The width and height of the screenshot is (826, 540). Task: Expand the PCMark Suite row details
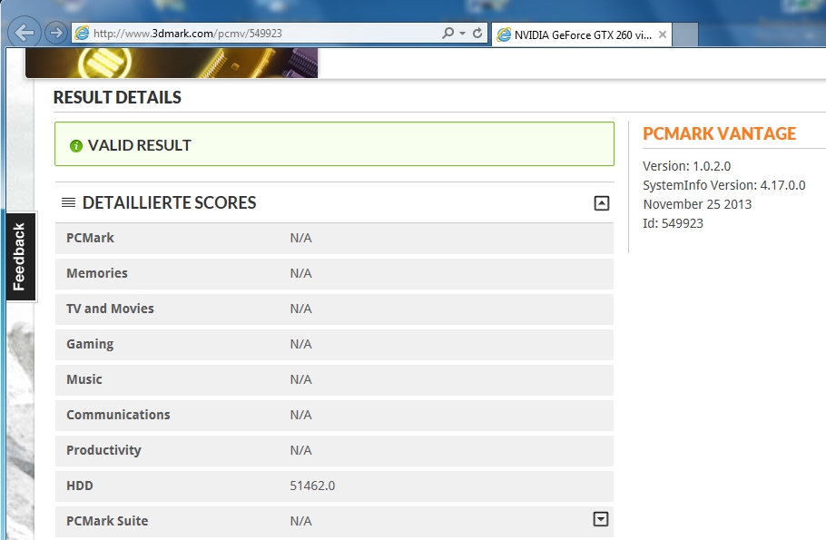click(x=601, y=519)
